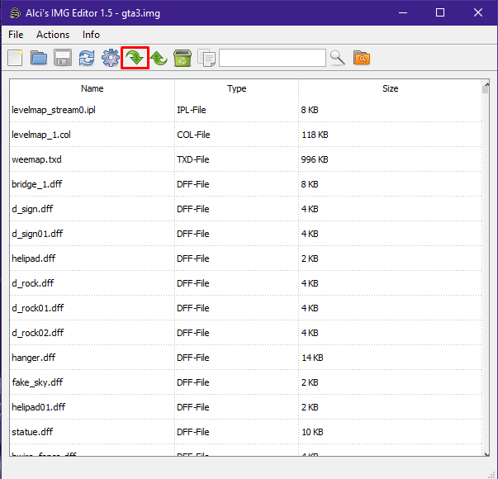Click the app logo in title bar

coord(15,13)
